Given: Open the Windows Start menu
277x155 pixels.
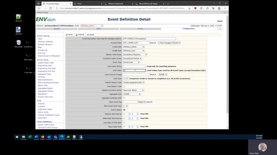Looking at the screenshot, I should 17,137.
